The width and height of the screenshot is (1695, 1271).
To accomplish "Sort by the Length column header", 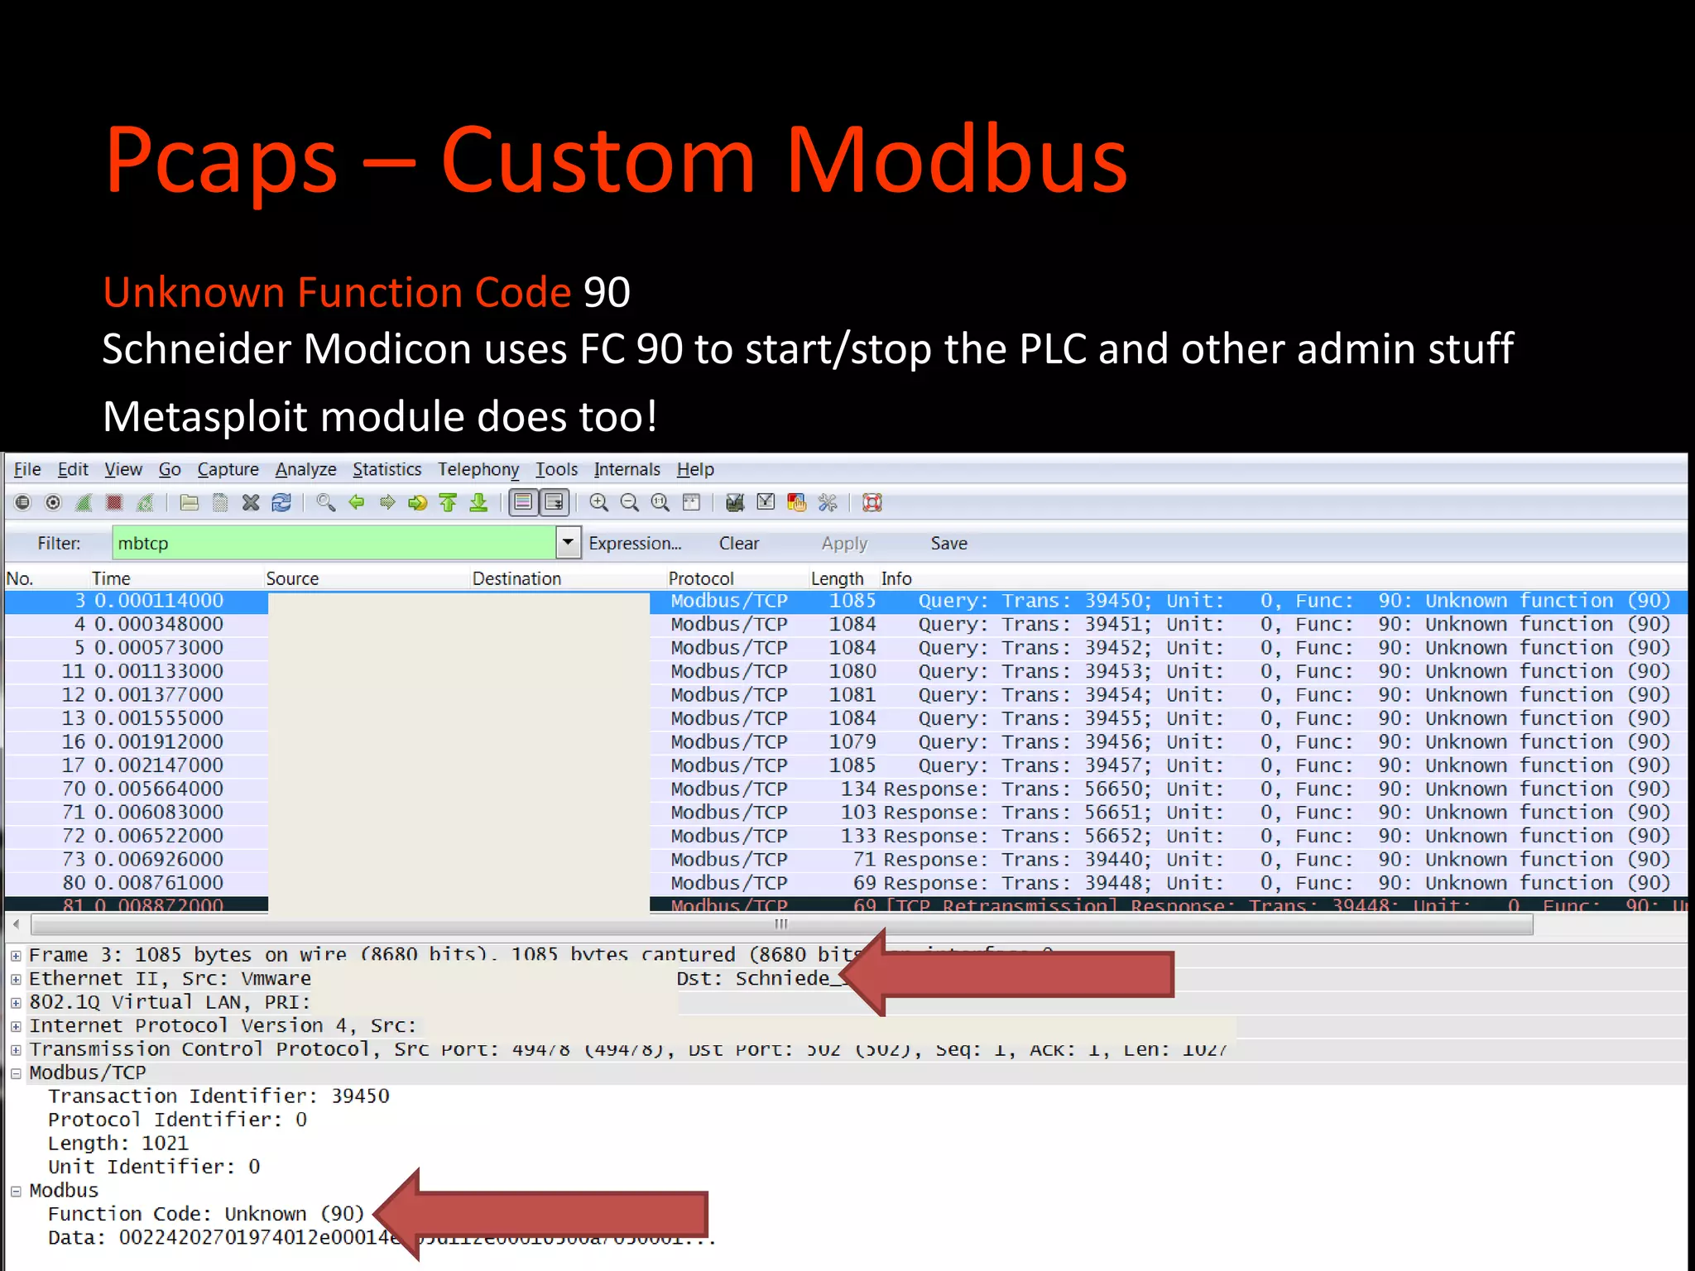I will click(837, 578).
